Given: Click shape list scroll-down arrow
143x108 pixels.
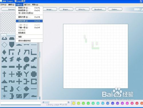Looking at the screenshot, I should [39, 98].
